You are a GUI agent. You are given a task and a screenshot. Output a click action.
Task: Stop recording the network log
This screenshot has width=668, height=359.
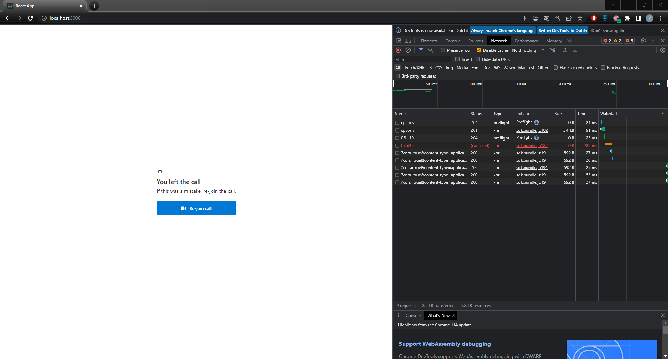click(x=398, y=50)
